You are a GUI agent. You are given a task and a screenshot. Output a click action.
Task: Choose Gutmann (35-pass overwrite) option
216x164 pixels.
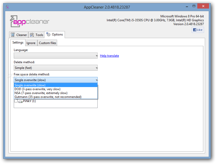[56, 97]
